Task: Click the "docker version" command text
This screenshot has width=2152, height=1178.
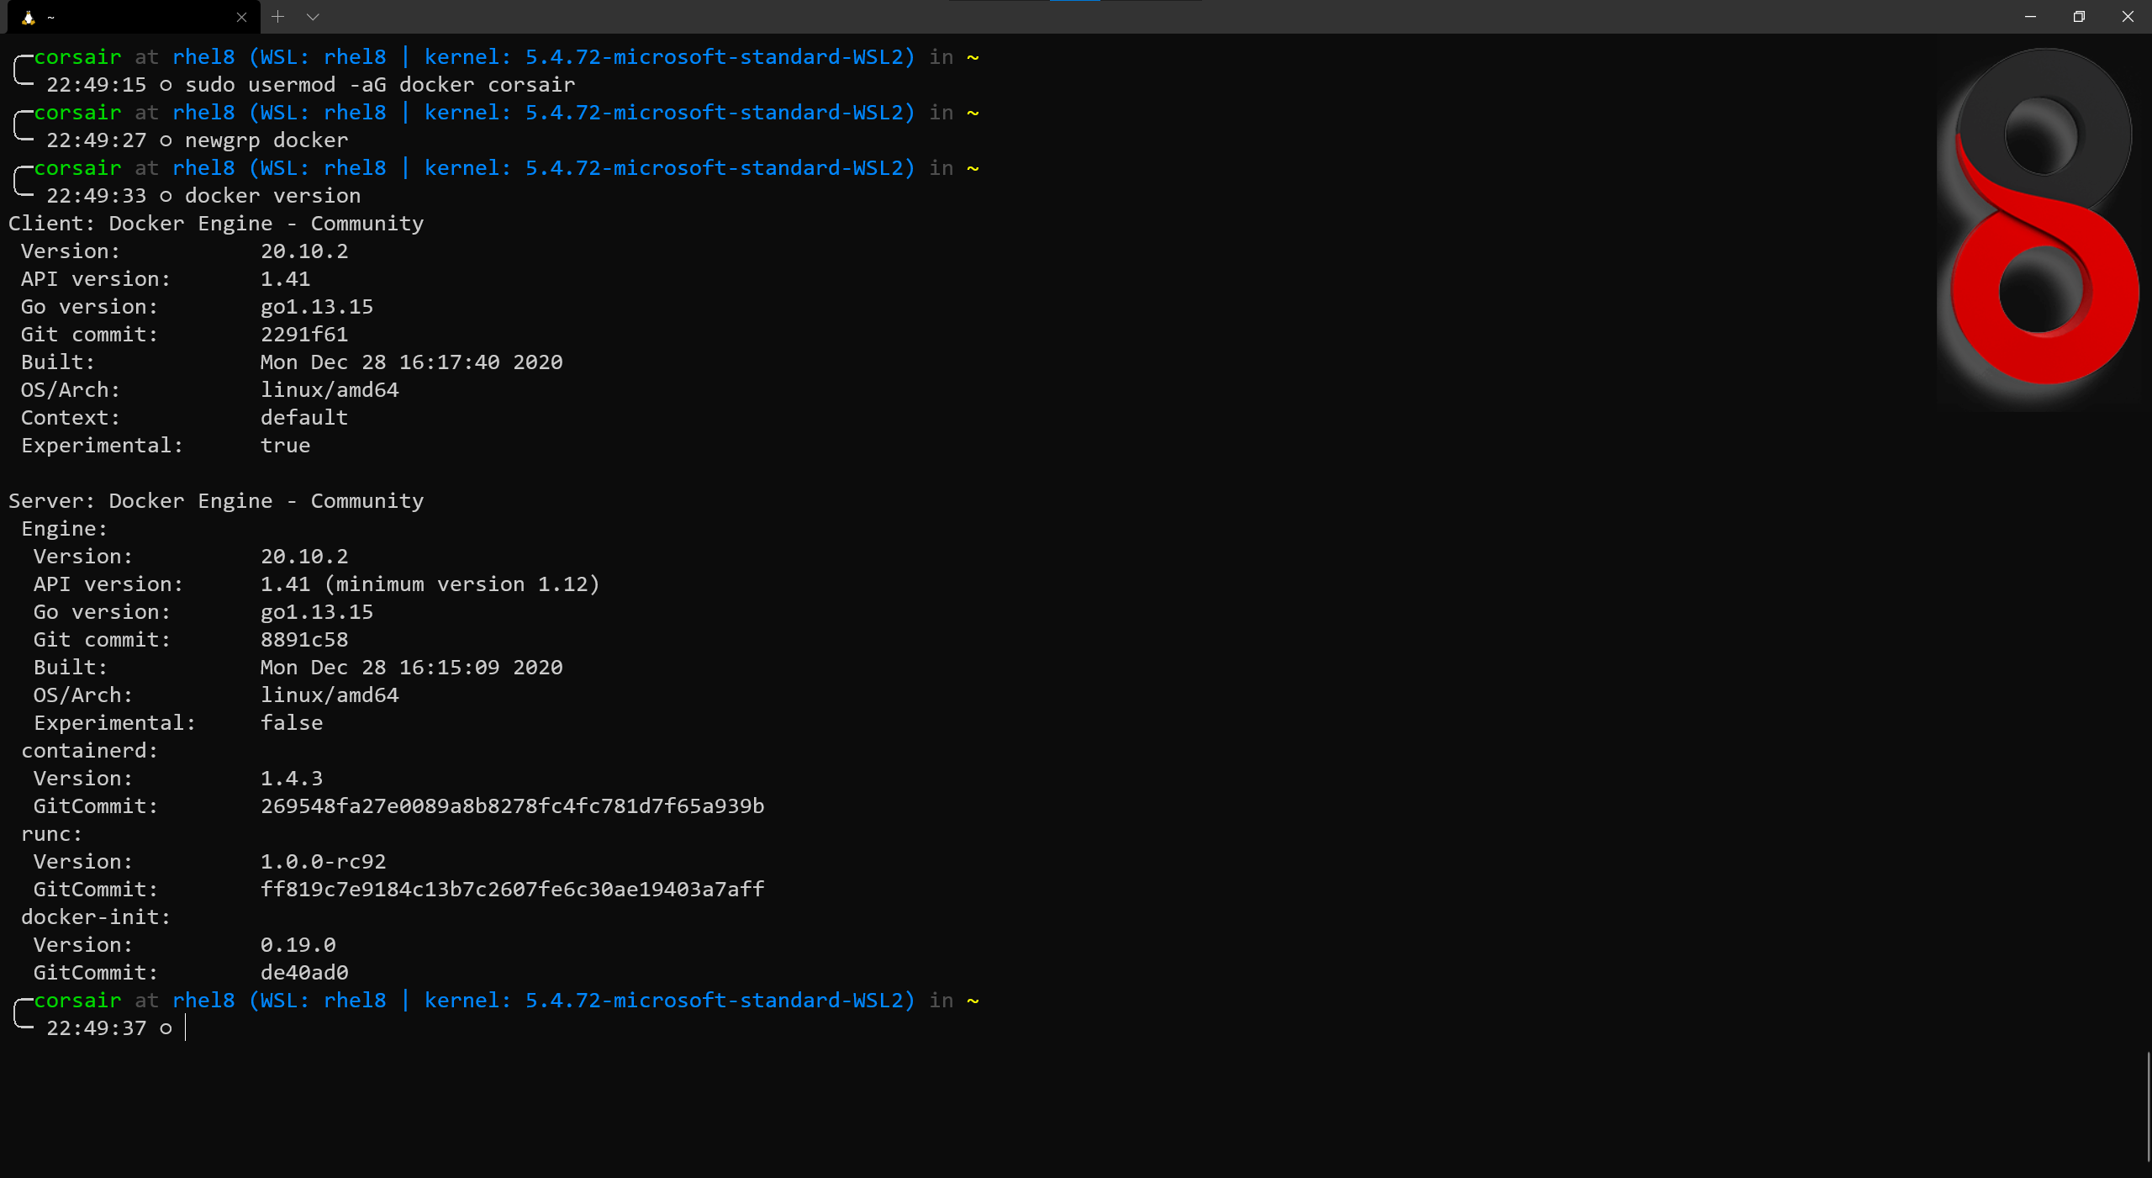Action: [x=272, y=195]
